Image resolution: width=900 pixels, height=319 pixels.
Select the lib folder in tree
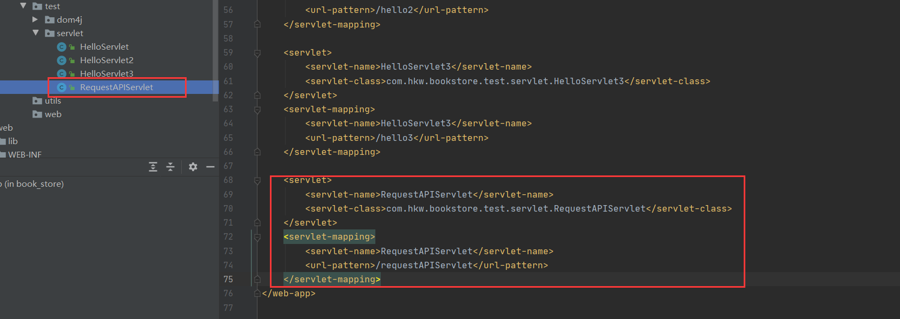pos(12,141)
